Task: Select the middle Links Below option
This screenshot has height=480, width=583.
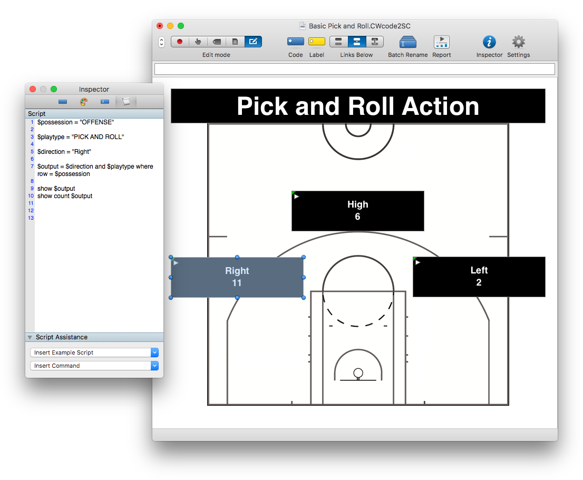Action: [x=356, y=42]
